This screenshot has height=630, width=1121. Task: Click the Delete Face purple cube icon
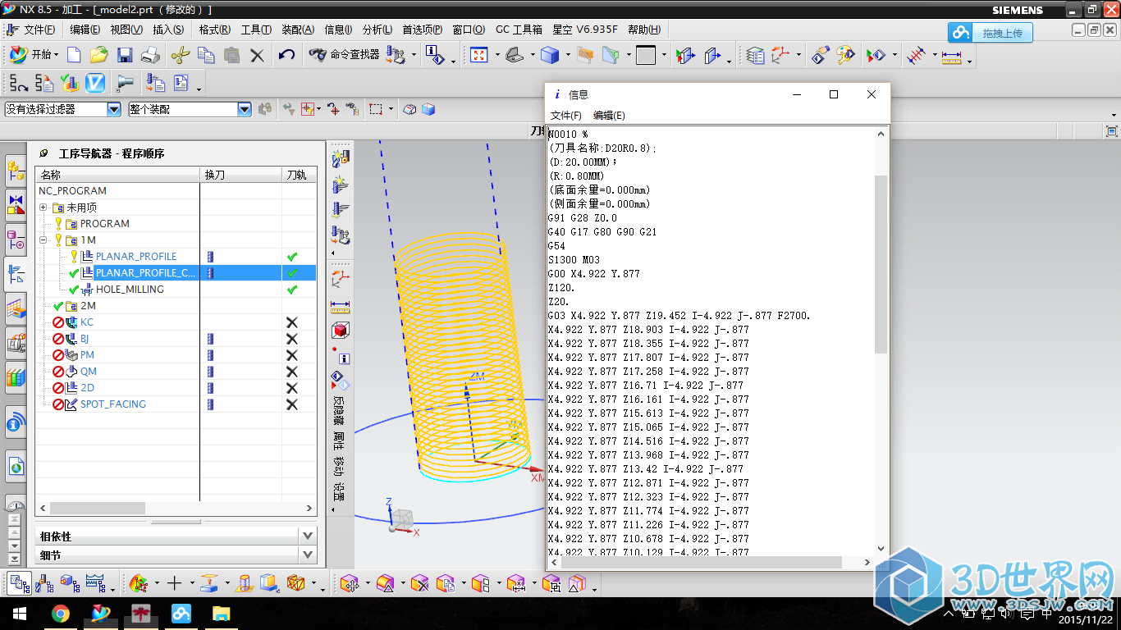(419, 584)
